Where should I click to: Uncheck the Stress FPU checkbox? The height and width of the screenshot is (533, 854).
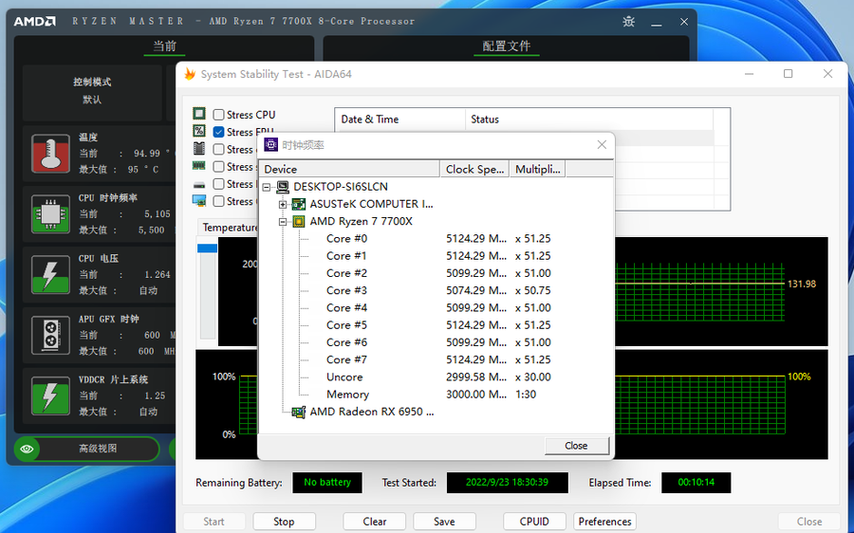219,132
